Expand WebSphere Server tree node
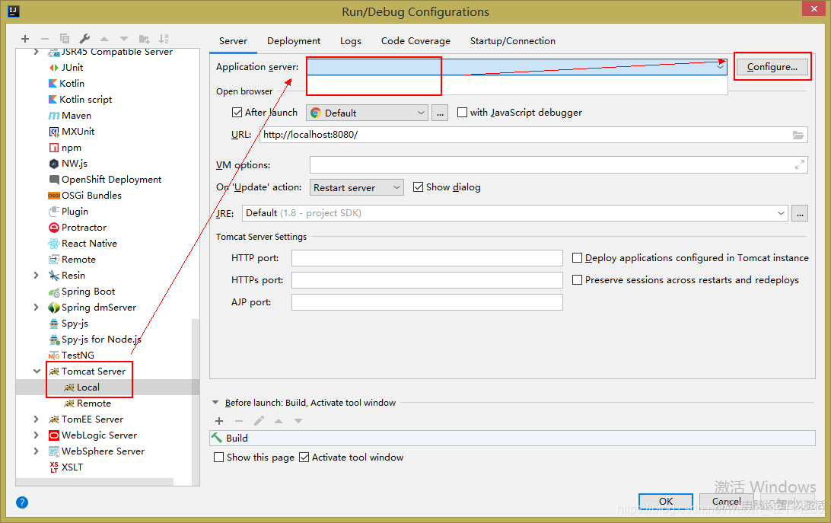 [x=37, y=451]
